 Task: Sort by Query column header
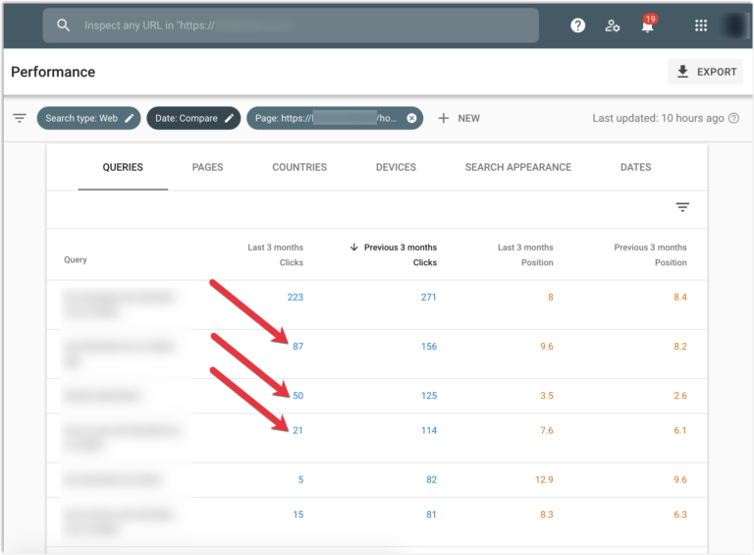[x=76, y=259]
